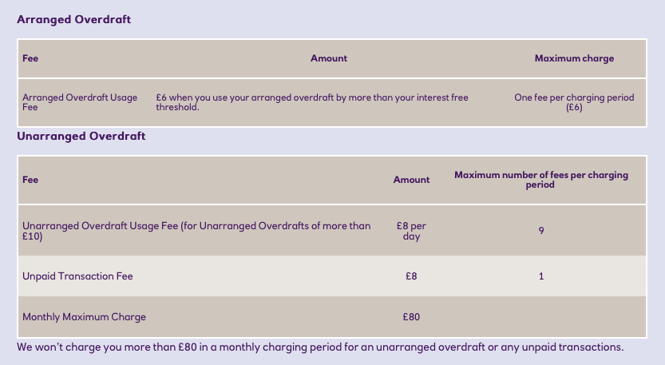Select the £8 Unpaid Transaction Fee amount

point(411,276)
